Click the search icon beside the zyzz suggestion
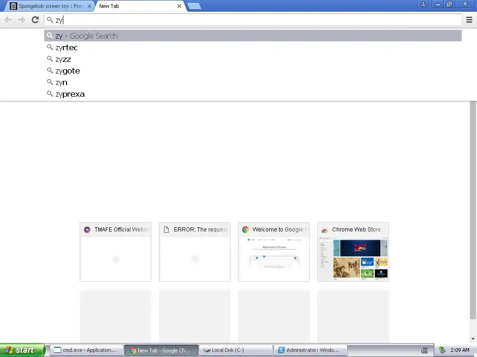 [x=50, y=59]
